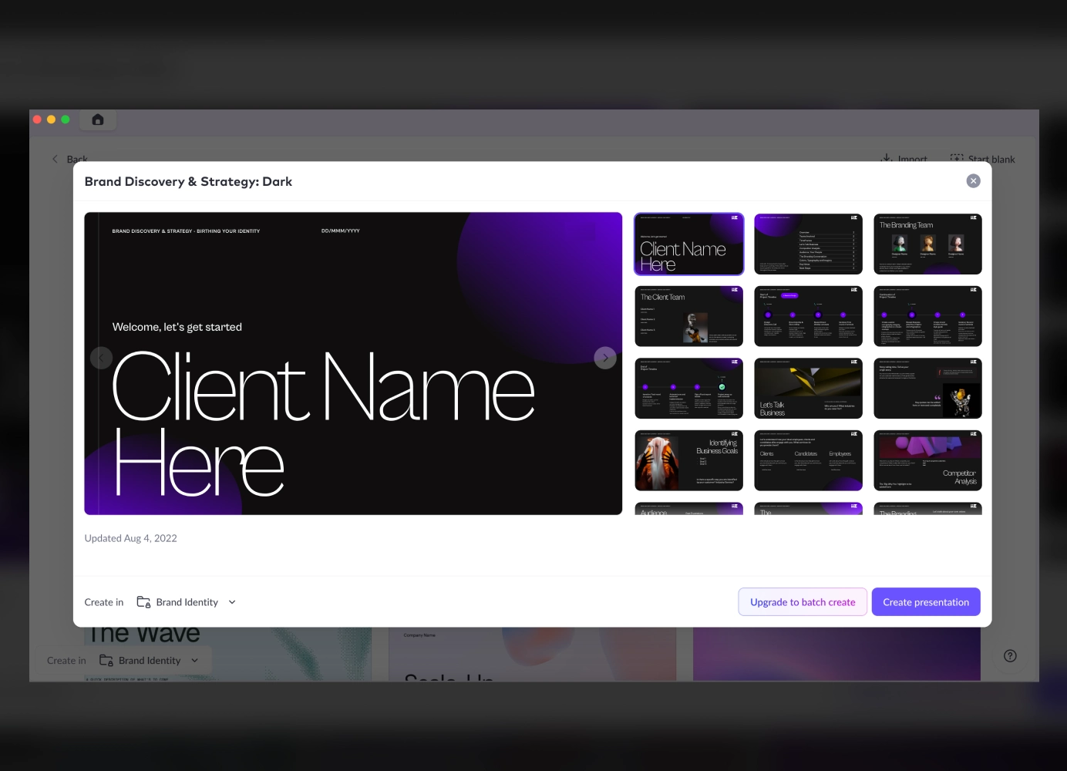Click the Import icon in background window
This screenshot has width=1067, height=771.
887,158
